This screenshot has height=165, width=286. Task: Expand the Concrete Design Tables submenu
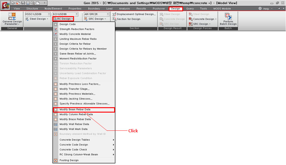point(84,140)
